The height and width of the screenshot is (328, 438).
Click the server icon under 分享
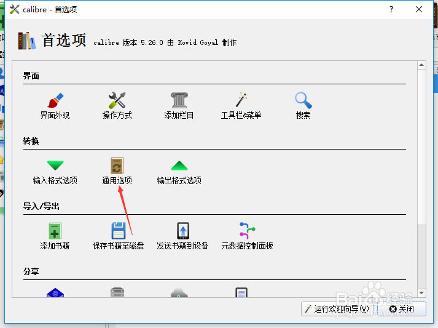[x=117, y=292]
